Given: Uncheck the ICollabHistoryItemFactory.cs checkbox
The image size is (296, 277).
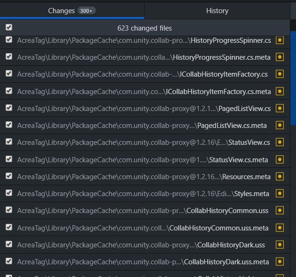Looking at the screenshot, I should pos(9,73).
